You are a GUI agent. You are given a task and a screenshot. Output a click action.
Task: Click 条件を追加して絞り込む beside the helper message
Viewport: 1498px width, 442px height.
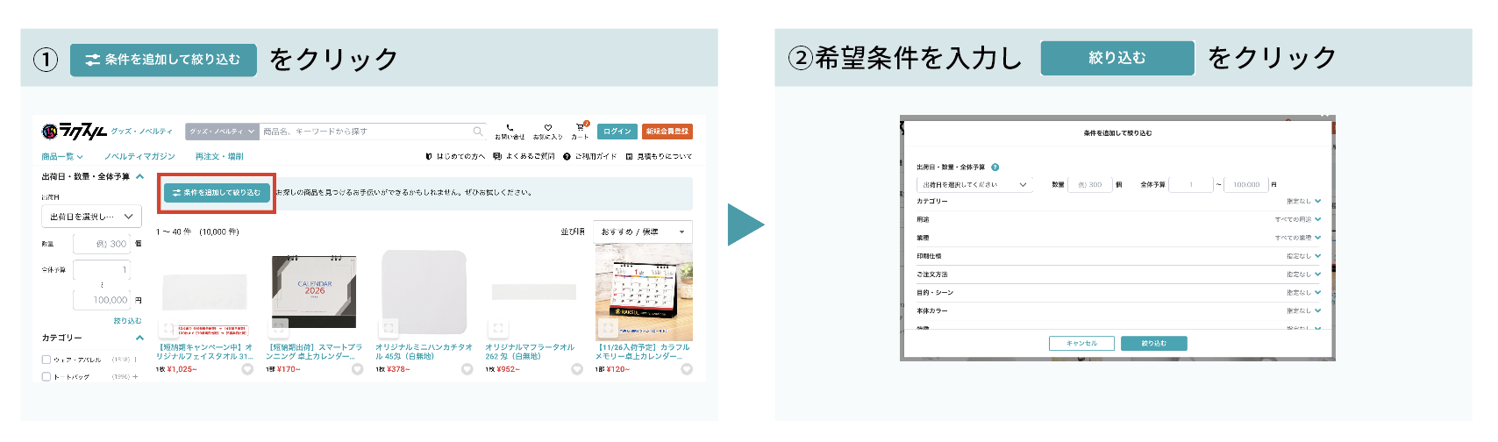[x=217, y=192]
